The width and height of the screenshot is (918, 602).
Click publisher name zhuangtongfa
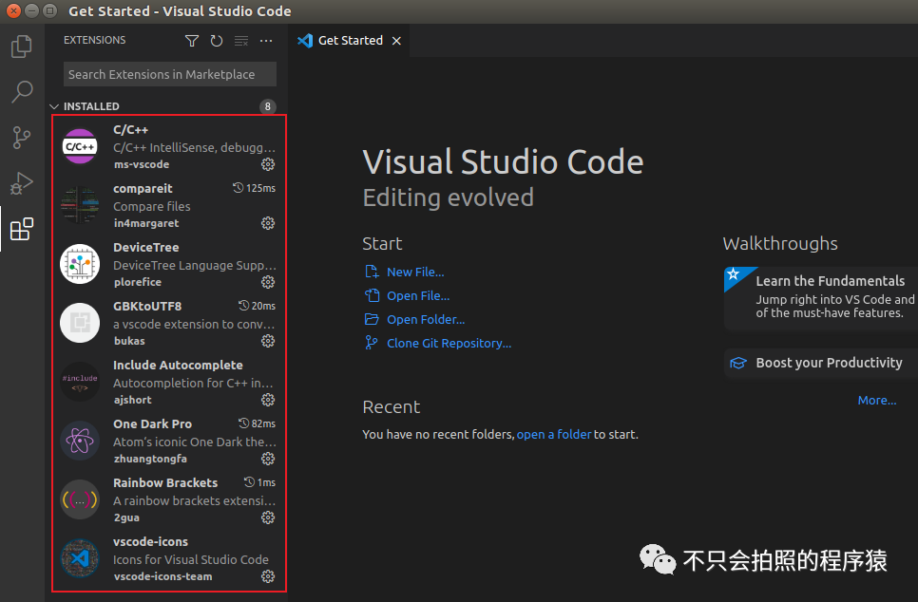pos(150,459)
